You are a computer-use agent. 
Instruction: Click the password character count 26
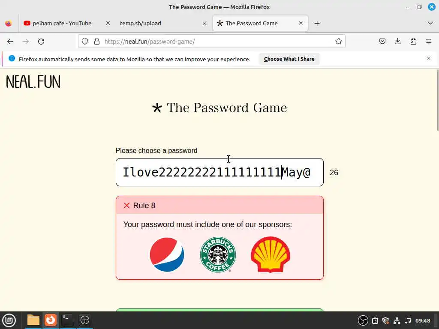[x=334, y=173]
